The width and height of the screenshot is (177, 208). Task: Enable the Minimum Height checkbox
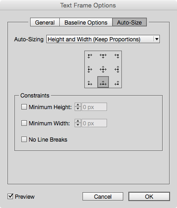click(24, 107)
